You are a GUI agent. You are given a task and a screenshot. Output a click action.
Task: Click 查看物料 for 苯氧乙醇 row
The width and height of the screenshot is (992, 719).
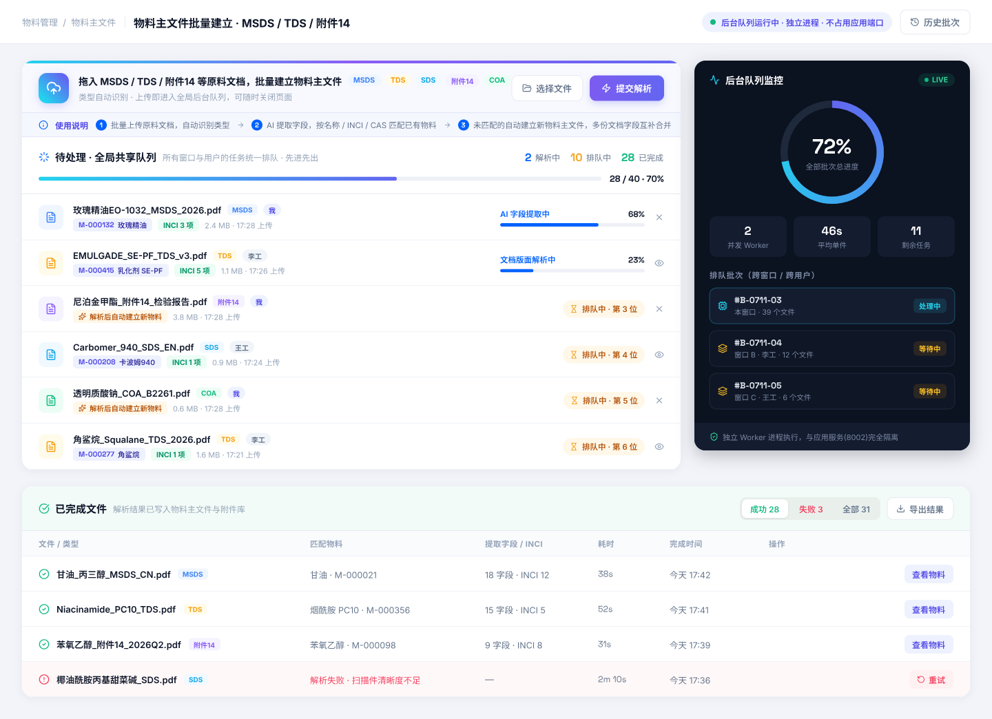pyautogui.click(x=929, y=645)
